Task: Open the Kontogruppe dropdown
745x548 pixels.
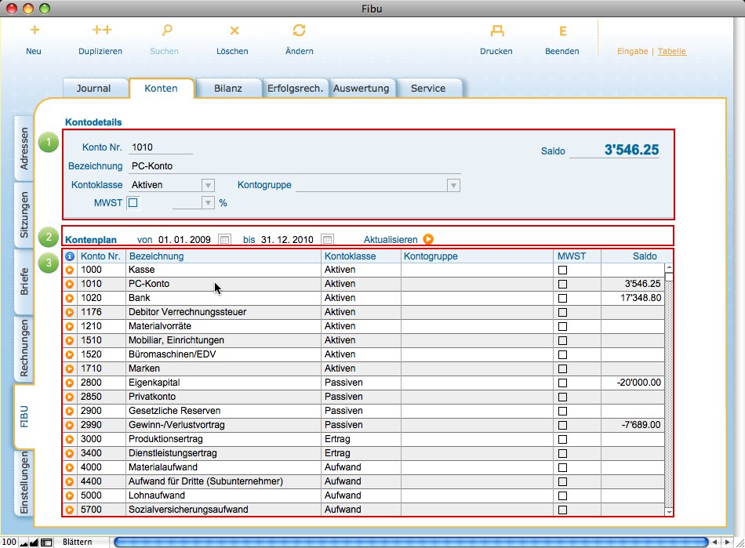Action: (454, 185)
